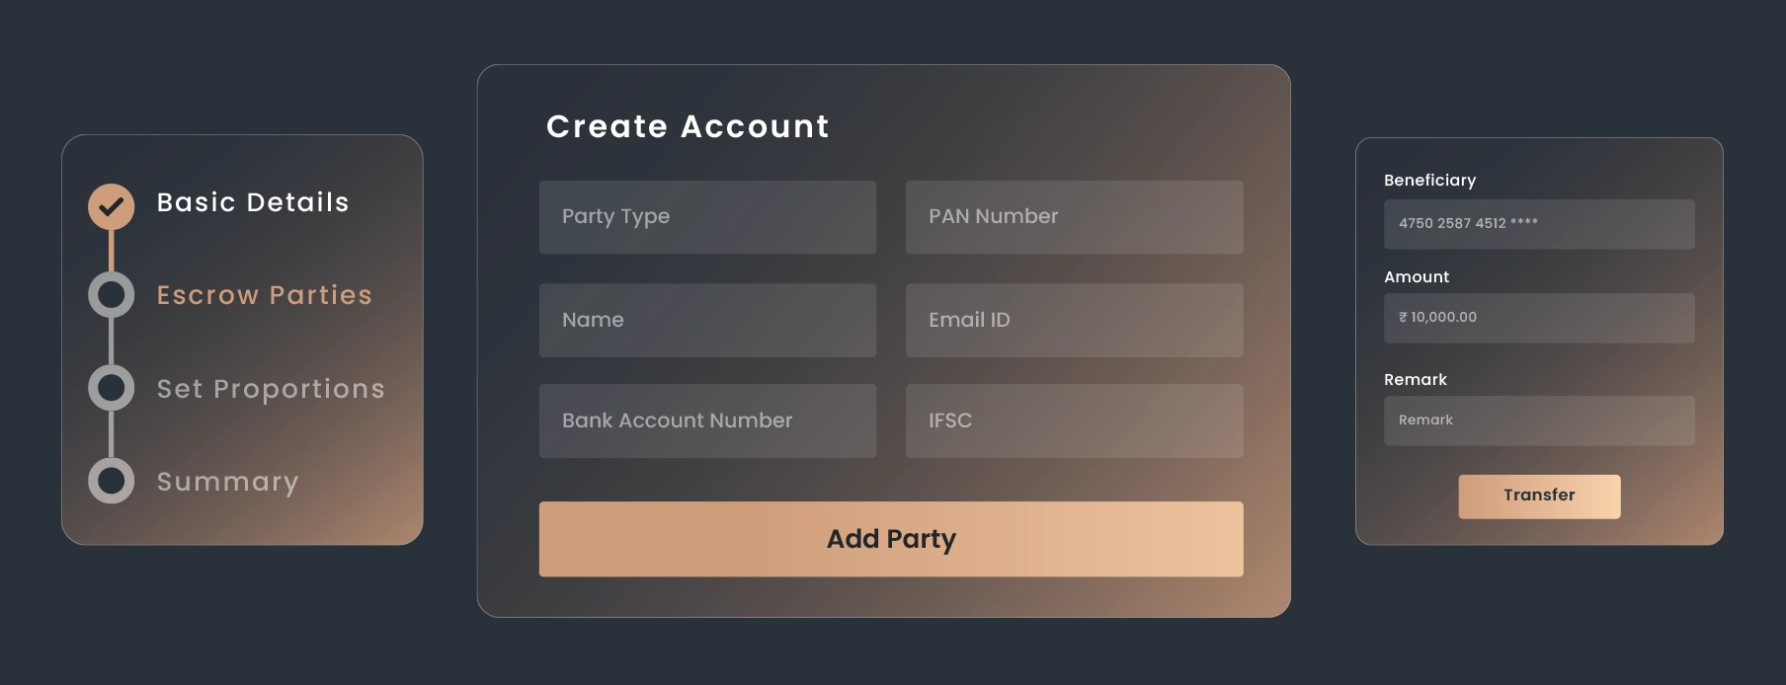Expand the Party Type field

[x=707, y=217]
